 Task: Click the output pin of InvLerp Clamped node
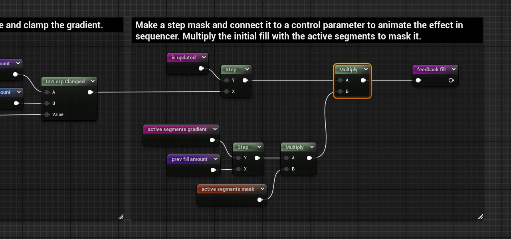(x=90, y=92)
